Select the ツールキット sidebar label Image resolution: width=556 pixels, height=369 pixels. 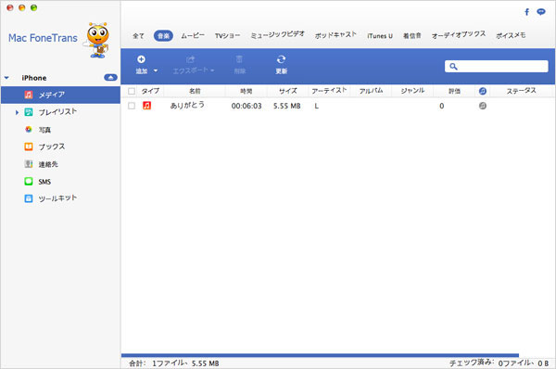57,198
